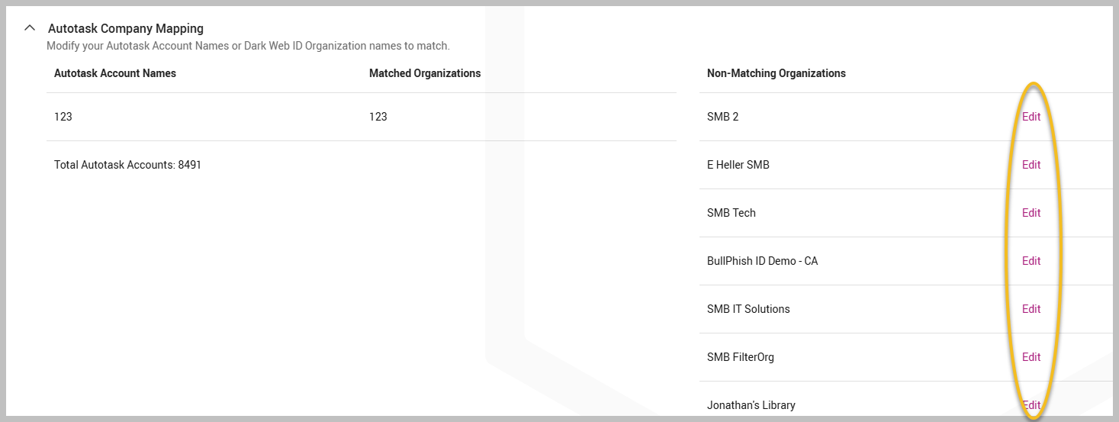Click Edit for SMB 2
This screenshot has width=1119, height=422.
pyautogui.click(x=1031, y=117)
